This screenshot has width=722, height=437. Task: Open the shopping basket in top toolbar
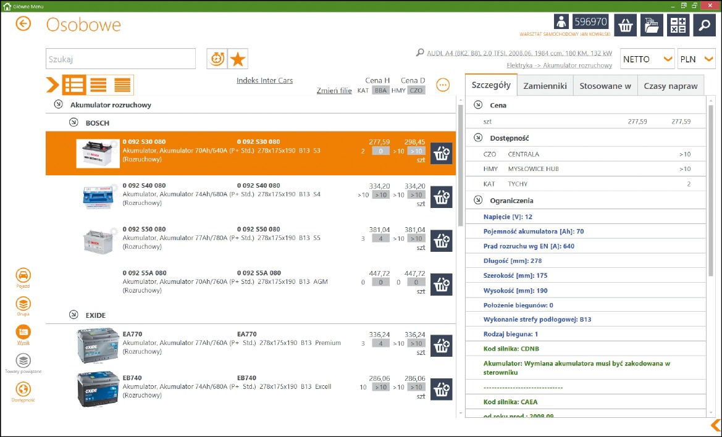point(626,25)
